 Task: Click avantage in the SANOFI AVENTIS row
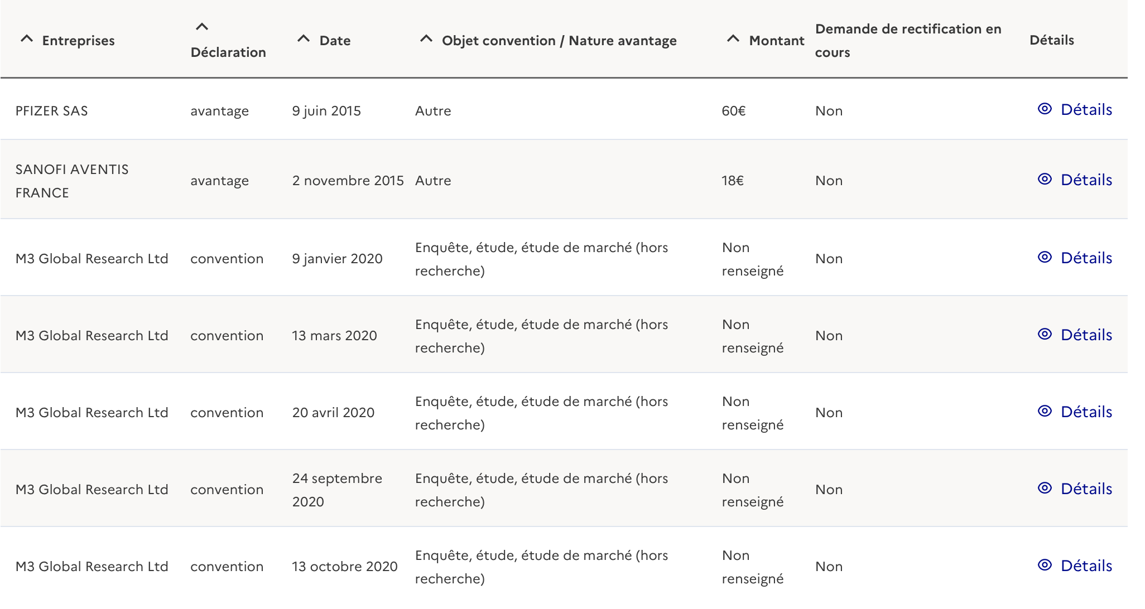219,181
